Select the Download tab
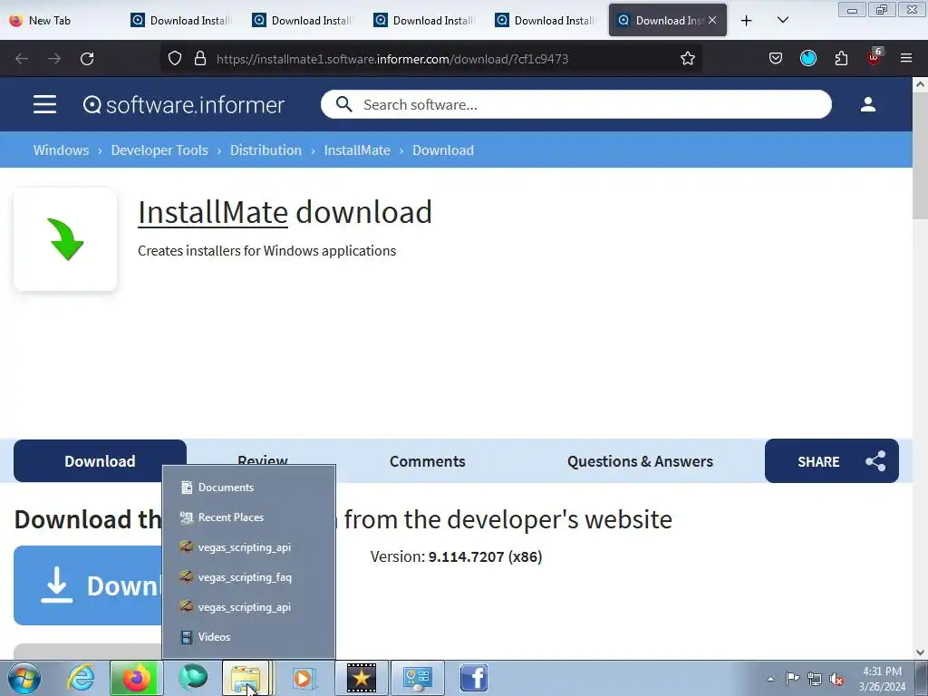The image size is (928, 696). (x=100, y=461)
